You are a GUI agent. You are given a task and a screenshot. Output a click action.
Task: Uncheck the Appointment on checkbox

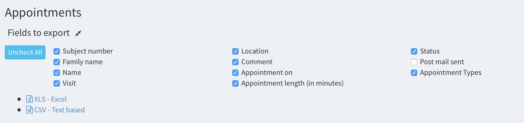(235, 73)
